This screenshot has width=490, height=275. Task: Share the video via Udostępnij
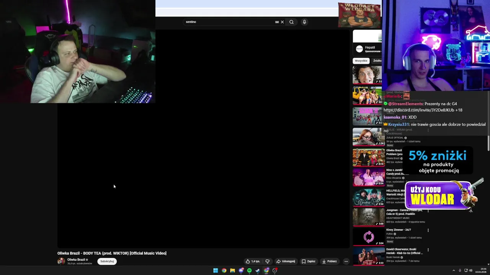286,261
